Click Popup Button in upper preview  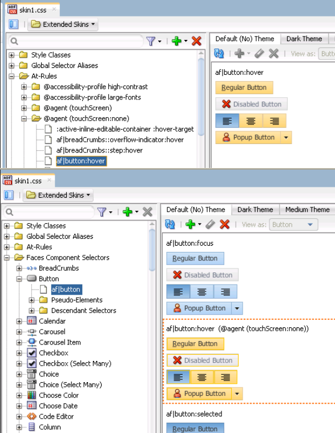point(248,137)
